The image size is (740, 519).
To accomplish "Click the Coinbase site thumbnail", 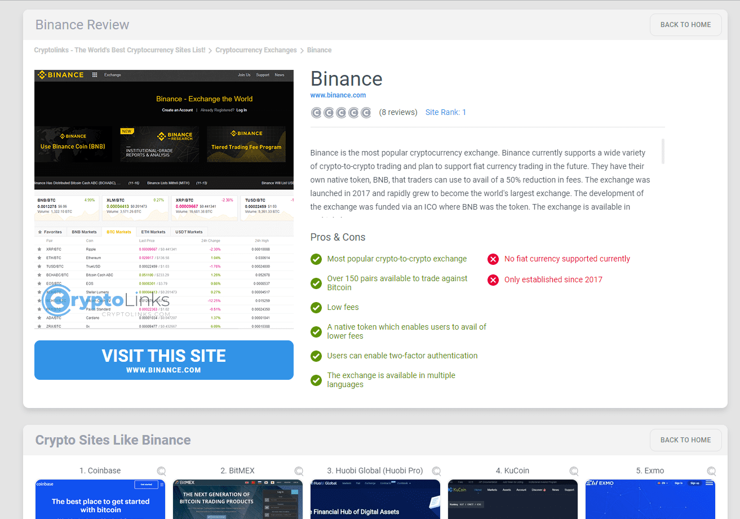I will coord(100,499).
